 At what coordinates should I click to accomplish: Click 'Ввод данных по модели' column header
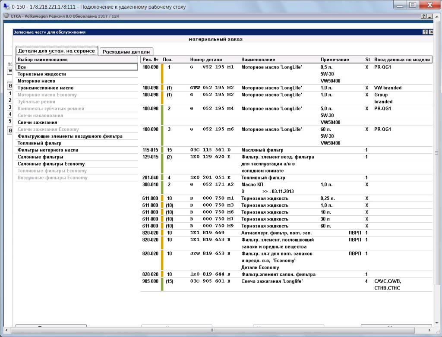(x=402, y=60)
